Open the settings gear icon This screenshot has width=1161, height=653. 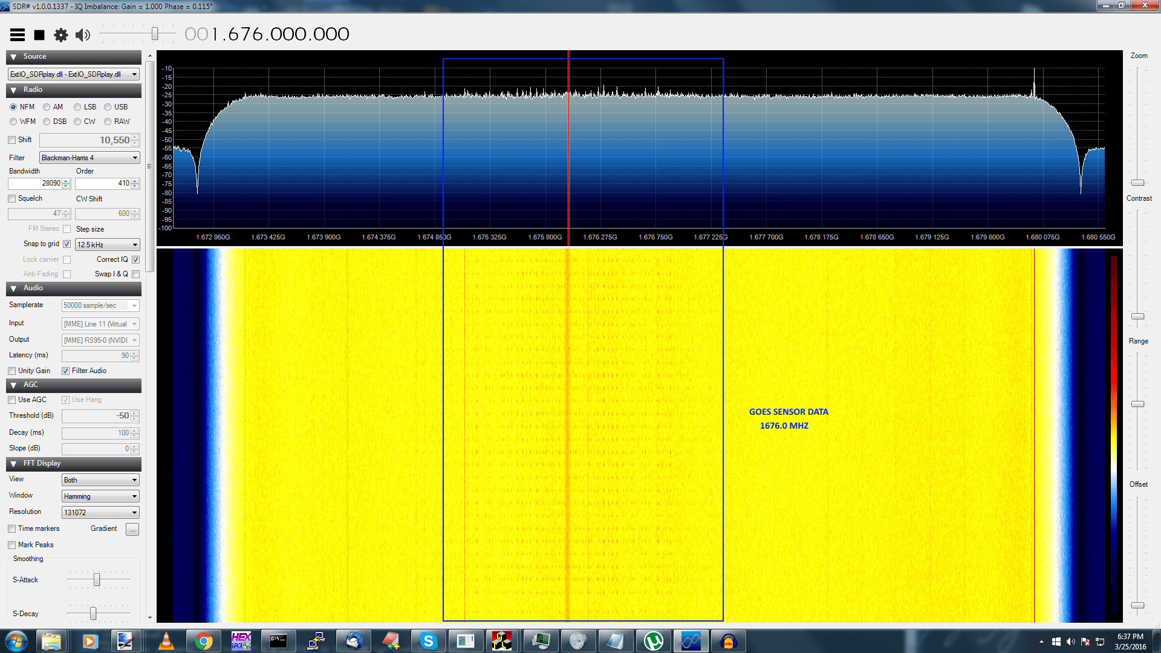60,35
